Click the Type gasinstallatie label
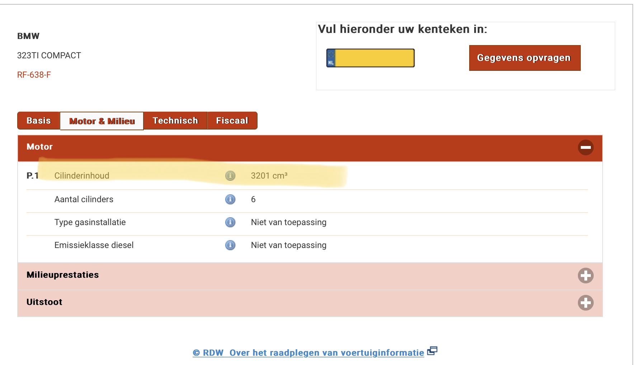This screenshot has height=365, width=636. (x=90, y=222)
